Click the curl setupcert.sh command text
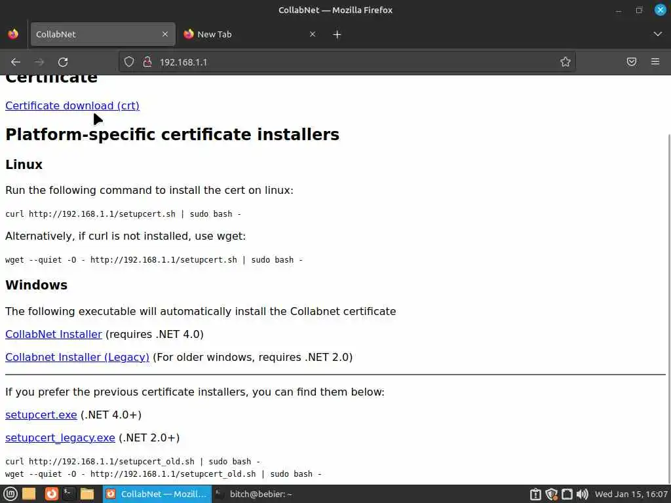 click(123, 214)
